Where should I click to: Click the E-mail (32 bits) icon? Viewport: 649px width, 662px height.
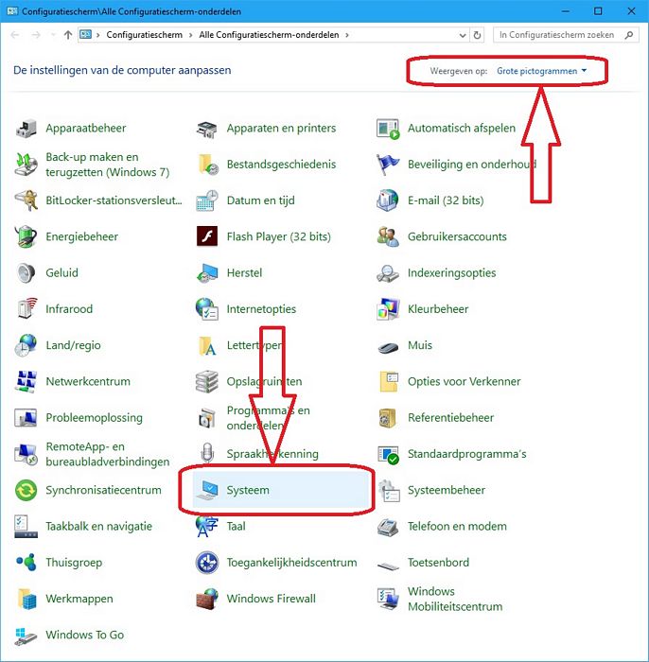click(x=388, y=200)
